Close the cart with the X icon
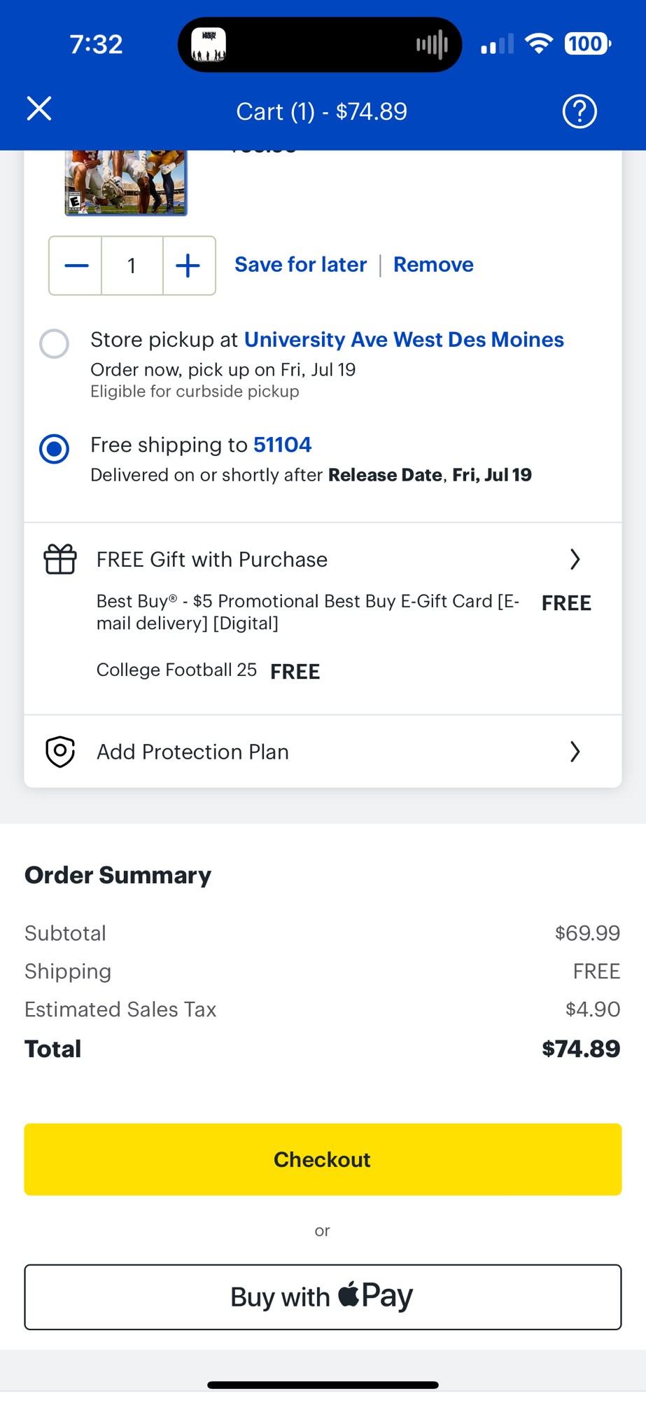646x1401 pixels. pos(39,109)
